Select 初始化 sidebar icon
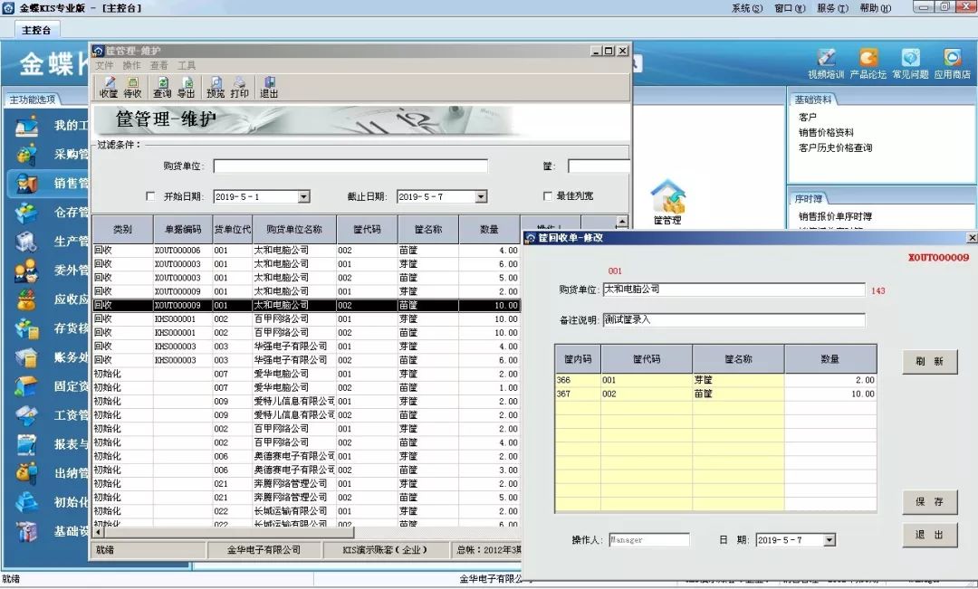Viewport: 978px width, 589px height. tap(27, 502)
